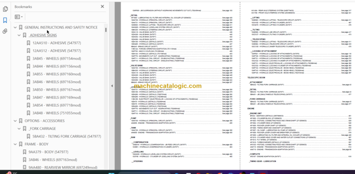Click the _PUMP heading in document

pos(133,118)
